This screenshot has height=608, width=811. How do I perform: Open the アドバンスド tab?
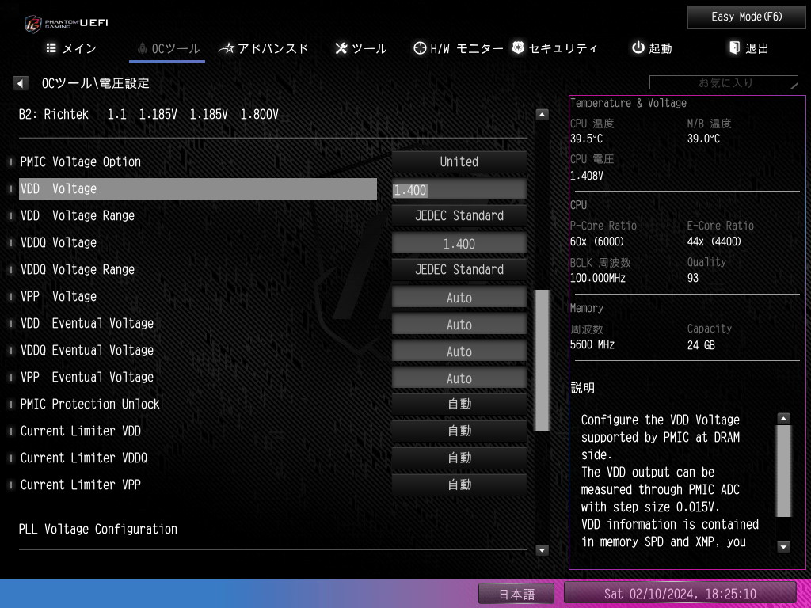click(264, 48)
